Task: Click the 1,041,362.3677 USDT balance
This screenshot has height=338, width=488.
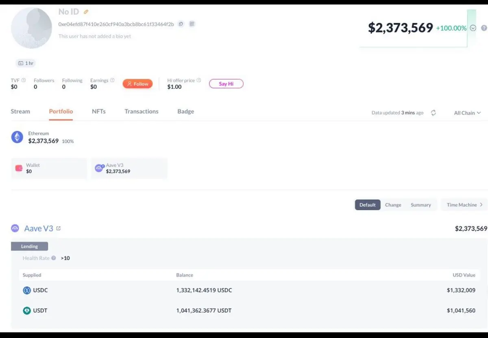Action: click(204, 311)
